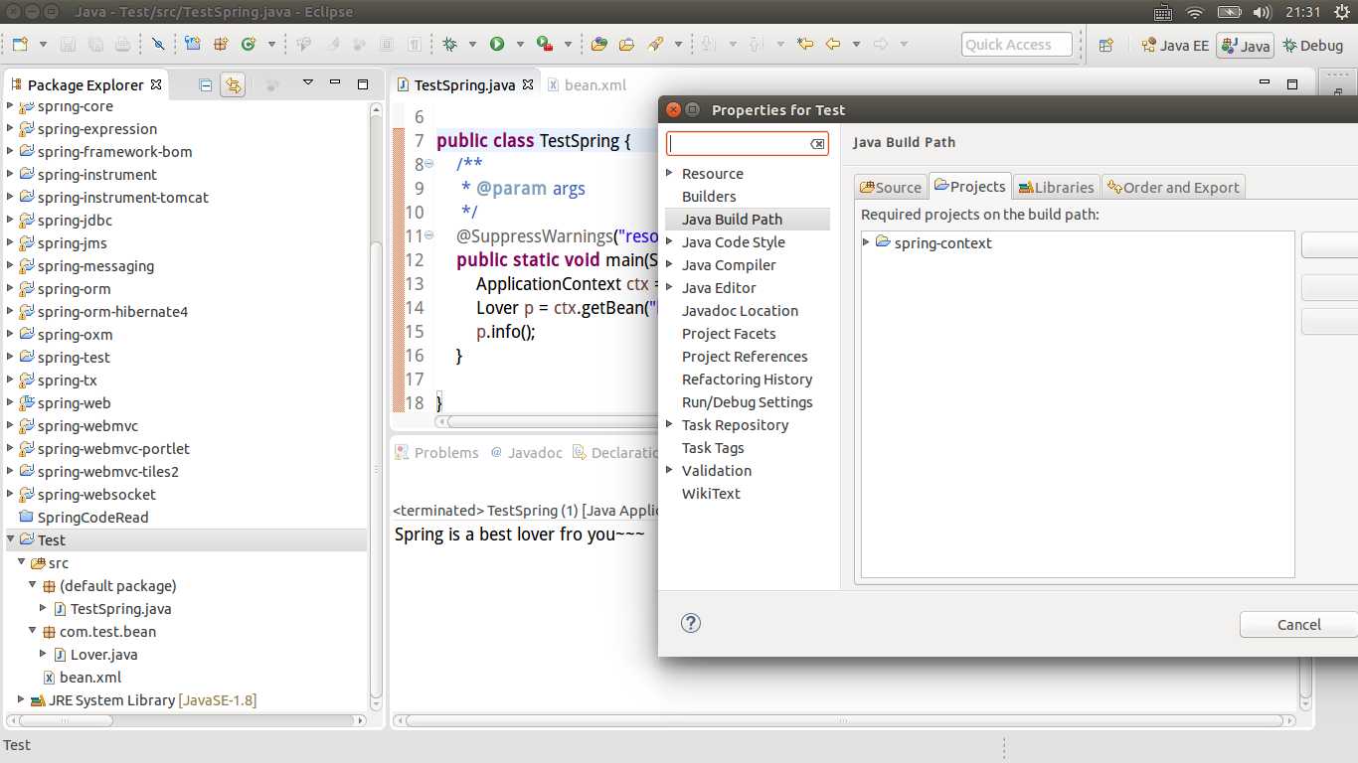
Task: Open the New Java Class dropdown arrow
Action: point(269,44)
